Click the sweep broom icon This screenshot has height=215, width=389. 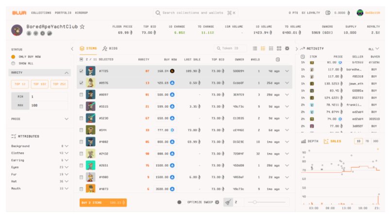coord(228,202)
